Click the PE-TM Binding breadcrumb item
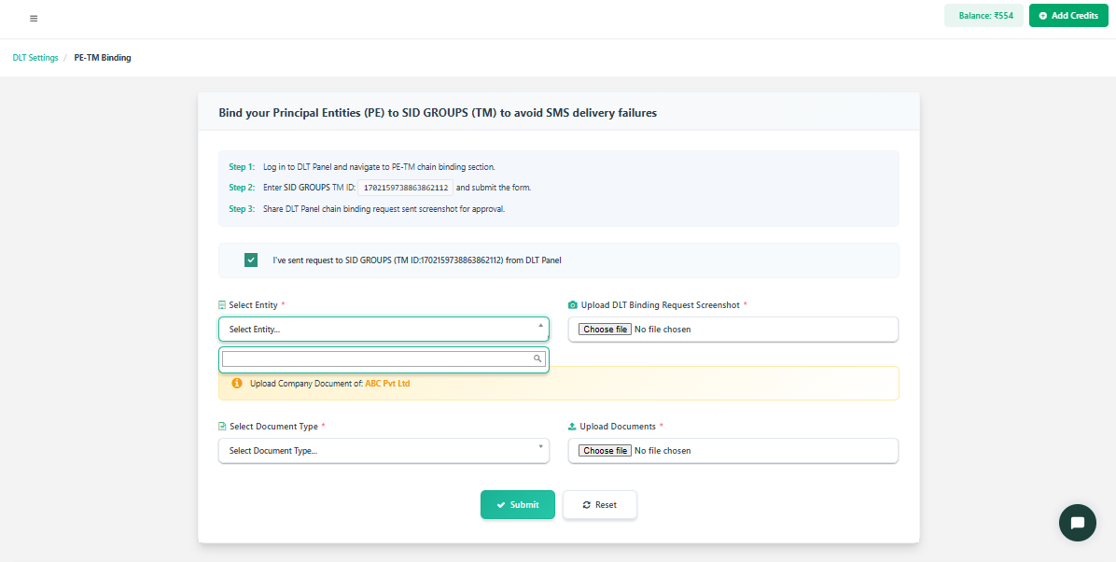Viewport: 1116px width, 562px height. (x=103, y=58)
